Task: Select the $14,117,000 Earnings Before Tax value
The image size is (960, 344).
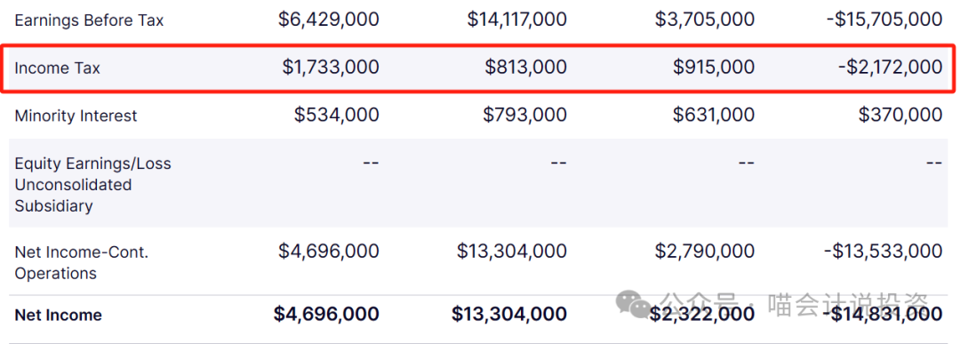Action: [517, 20]
